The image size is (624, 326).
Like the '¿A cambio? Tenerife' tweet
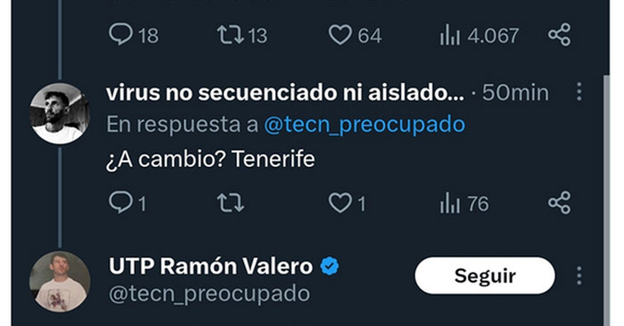[x=340, y=203]
